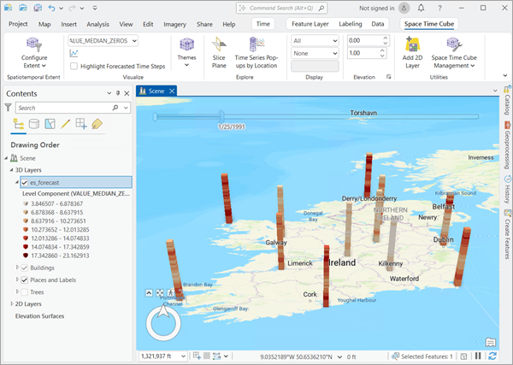The width and height of the screenshot is (513, 365).
Task: Open Configure Extent tool
Action: (x=34, y=52)
